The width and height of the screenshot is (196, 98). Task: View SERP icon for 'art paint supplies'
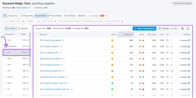167,46
